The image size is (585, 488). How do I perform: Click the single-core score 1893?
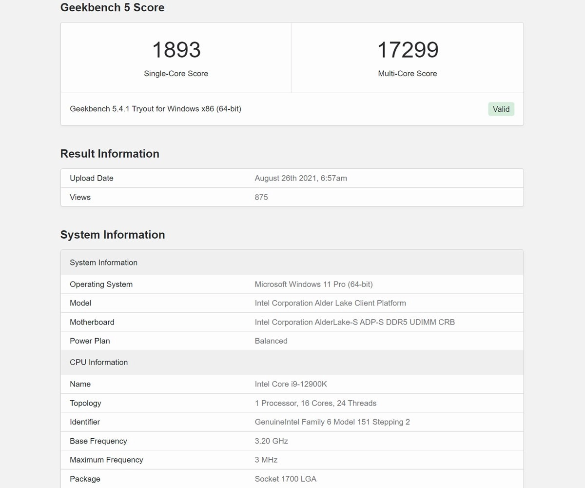tap(176, 50)
